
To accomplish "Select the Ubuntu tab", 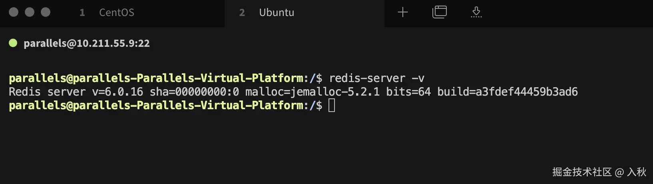I will pos(277,13).
